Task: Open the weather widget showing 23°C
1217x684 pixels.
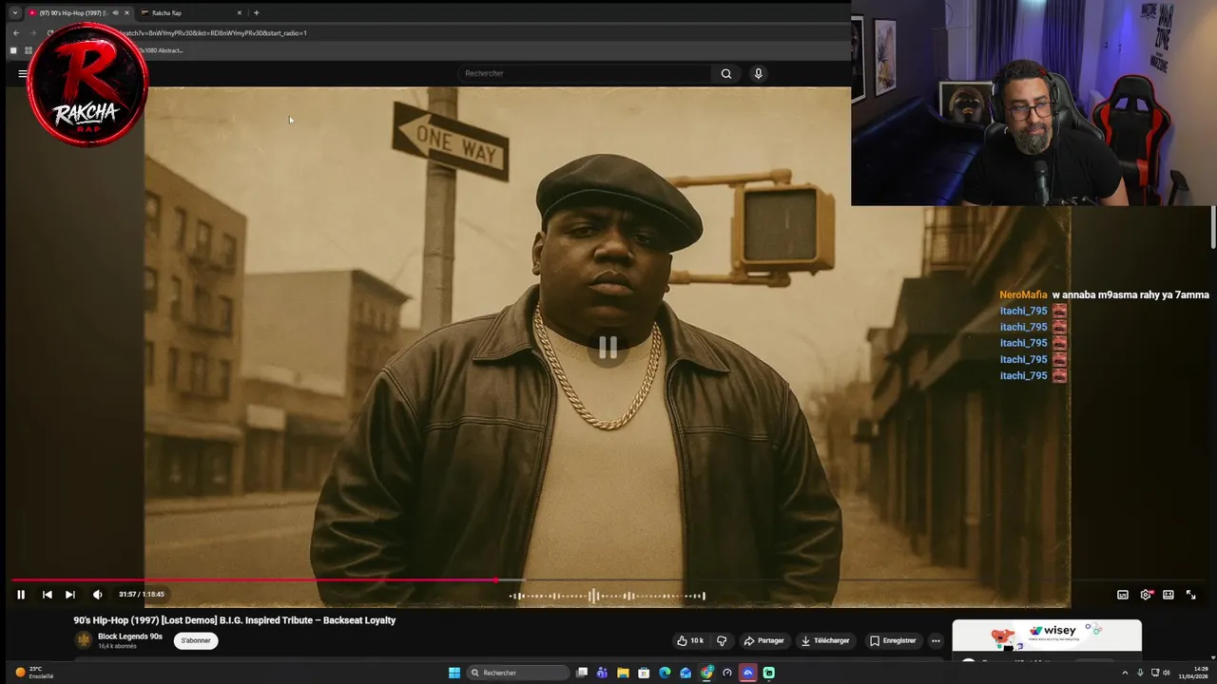Action: pyautogui.click(x=33, y=673)
